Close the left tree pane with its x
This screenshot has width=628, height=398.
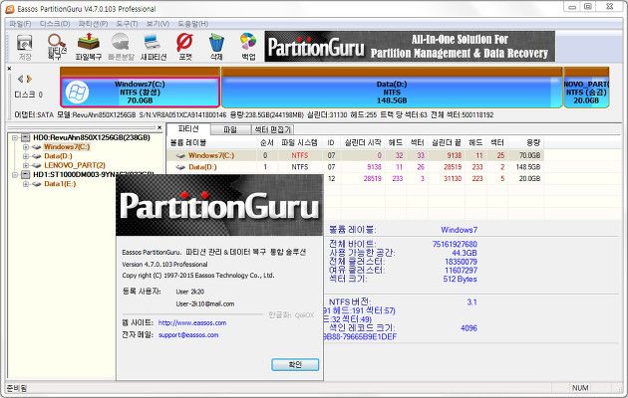click(x=159, y=128)
